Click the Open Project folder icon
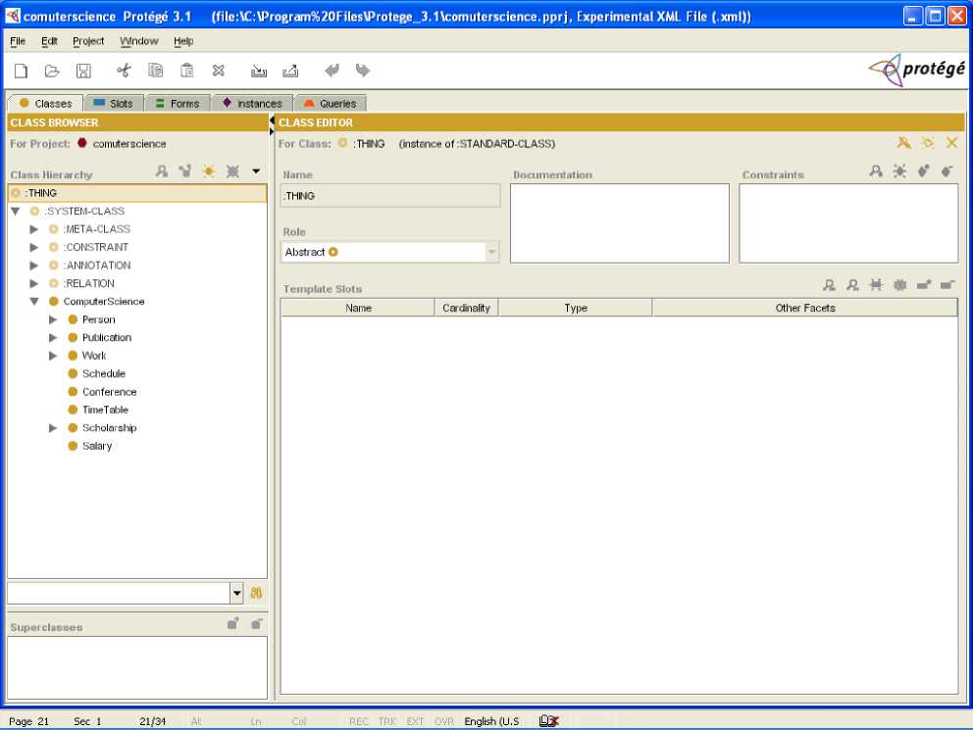This screenshot has height=730, width=973. coord(52,71)
